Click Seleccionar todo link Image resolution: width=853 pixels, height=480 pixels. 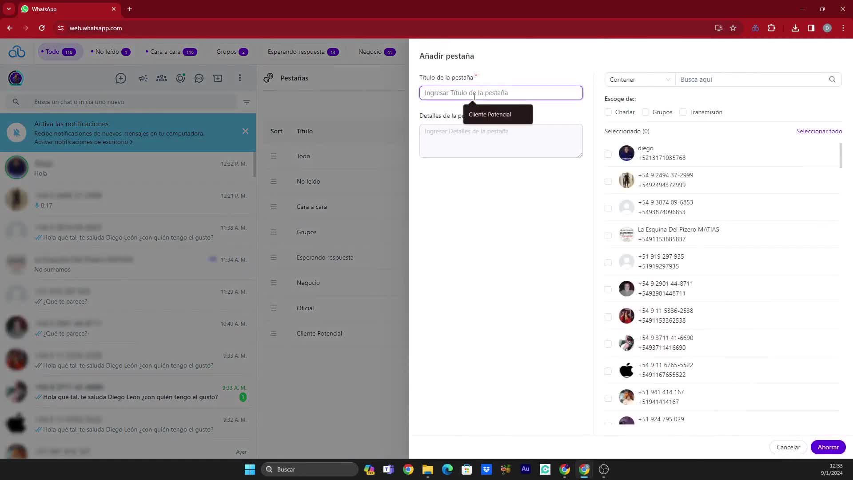click(819, 131)
